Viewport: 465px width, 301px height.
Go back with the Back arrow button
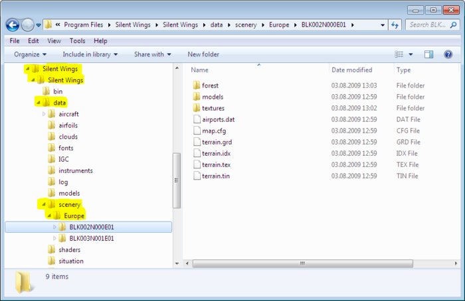13,25
